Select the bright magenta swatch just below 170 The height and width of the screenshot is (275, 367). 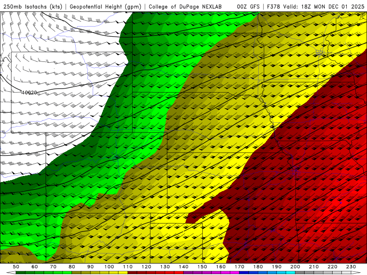pyautogui.click(x=234, y=272)
